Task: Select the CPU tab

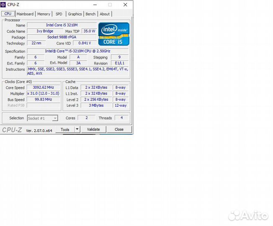Action: pos(8,14)
